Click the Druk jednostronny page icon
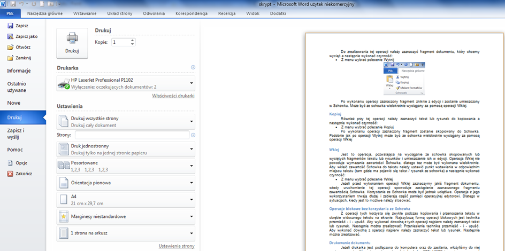 (x=64, y=149)
